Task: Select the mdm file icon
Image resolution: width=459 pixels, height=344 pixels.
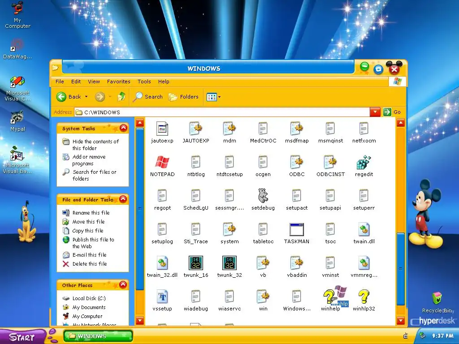Action: [x=229, y=129]
